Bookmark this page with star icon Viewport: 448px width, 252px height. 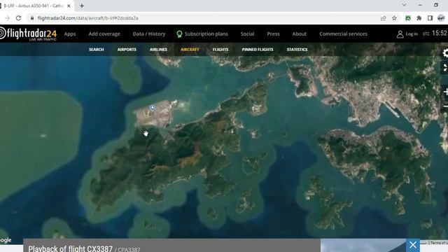coord(394,18)
